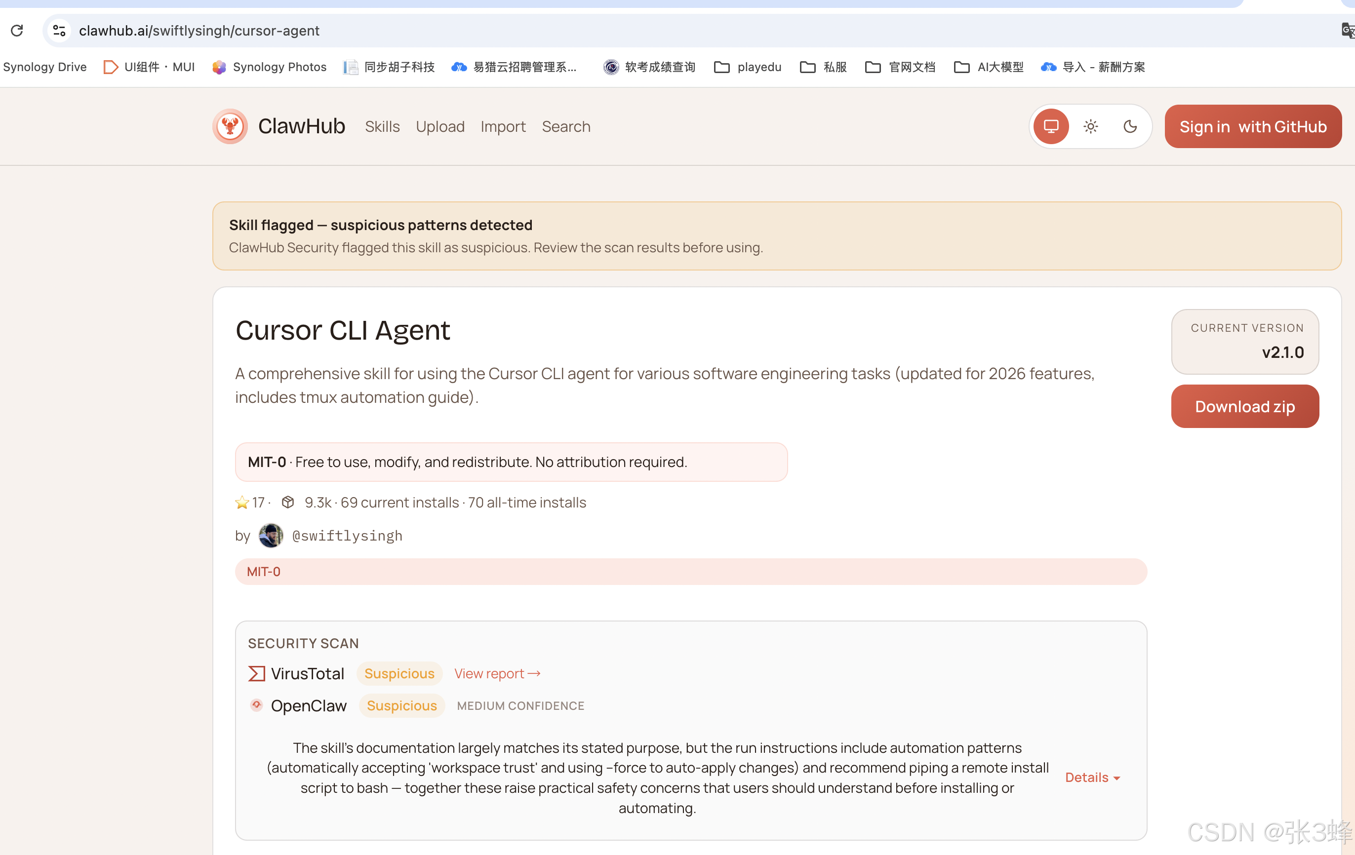Go to the Upload navigation item
The height and width of the screenshot is (855, 1355).
(x=440, y=126)
